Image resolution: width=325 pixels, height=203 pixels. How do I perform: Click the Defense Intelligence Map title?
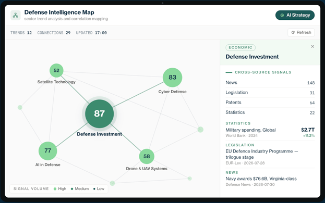click(x=59, y=12)
